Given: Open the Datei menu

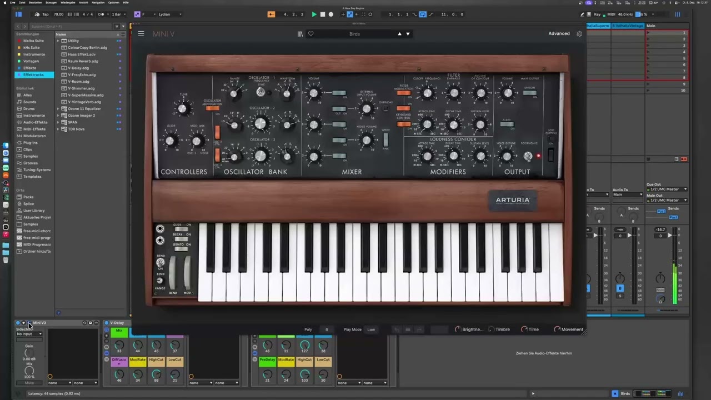Looking at the screenshot, I should point(22,2).
